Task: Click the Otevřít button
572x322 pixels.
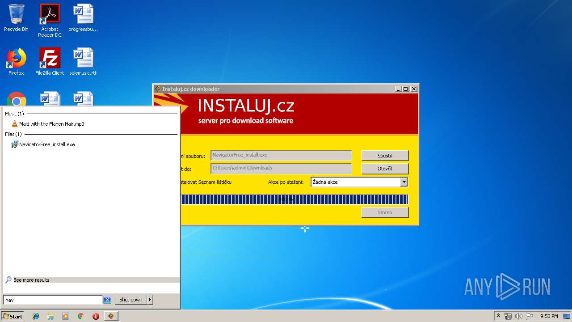Action: point(385,169)
